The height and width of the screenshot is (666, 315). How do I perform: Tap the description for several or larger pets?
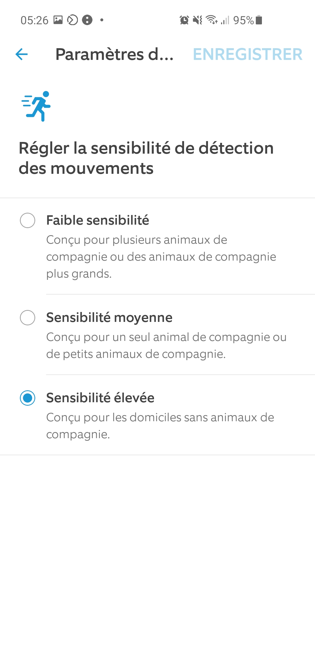(x=161, y=257)
